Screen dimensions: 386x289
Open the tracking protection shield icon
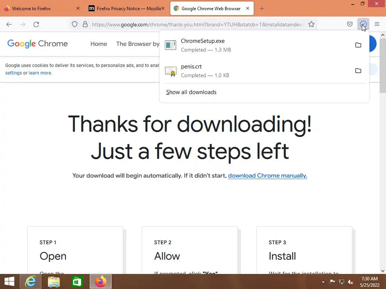(x=75, y=24)
